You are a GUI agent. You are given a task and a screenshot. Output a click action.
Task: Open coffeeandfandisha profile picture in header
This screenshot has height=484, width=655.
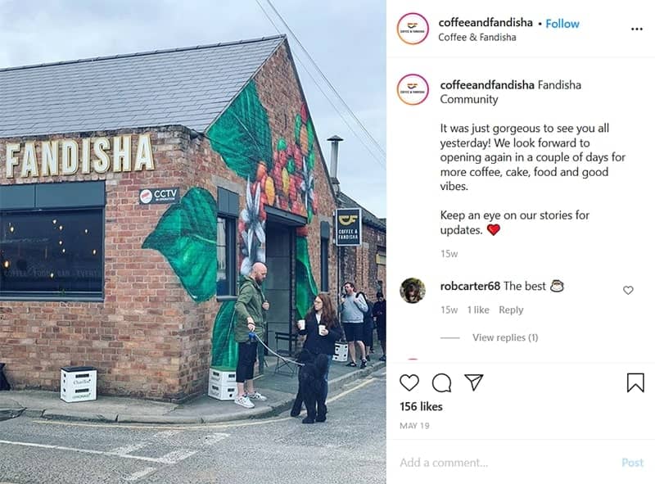pyautogui.click(x=413, y=29)
